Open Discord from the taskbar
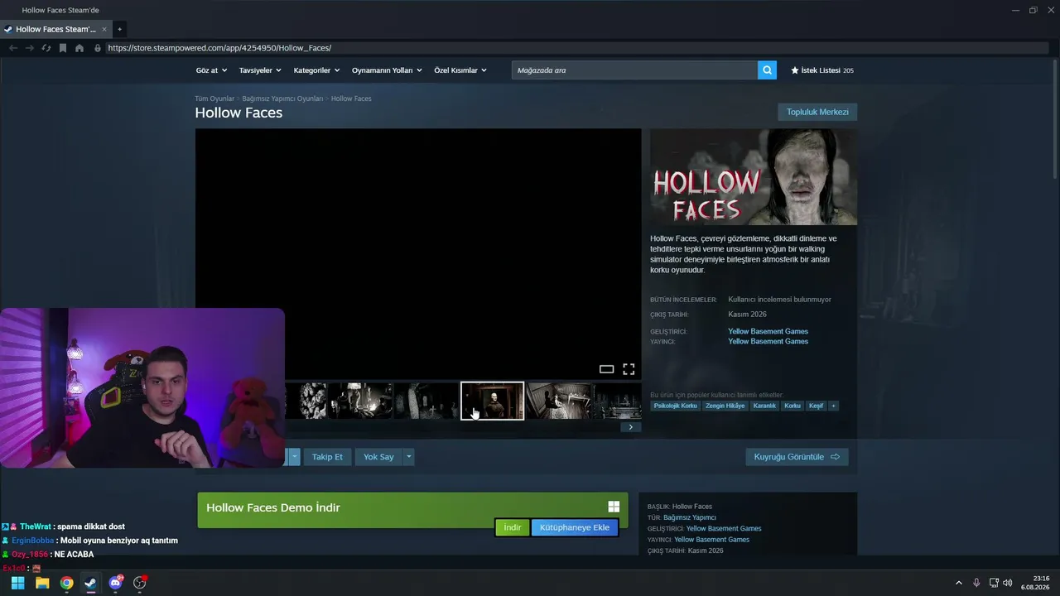This screenshot has width=1060, height=596. point(115,583)
